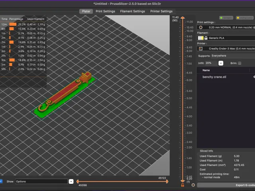Switch to Advanced mode
This screenshot has width=255, height=191.
click(x=245, y=18)
